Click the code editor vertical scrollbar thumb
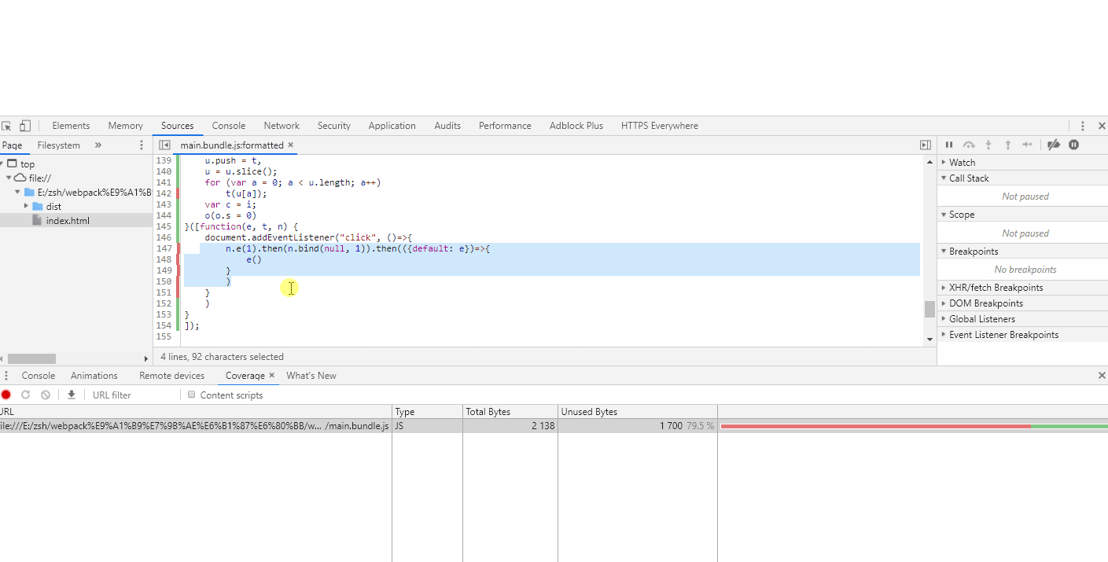Screen dimensions: 1108x562 click(x=929, y=309)
